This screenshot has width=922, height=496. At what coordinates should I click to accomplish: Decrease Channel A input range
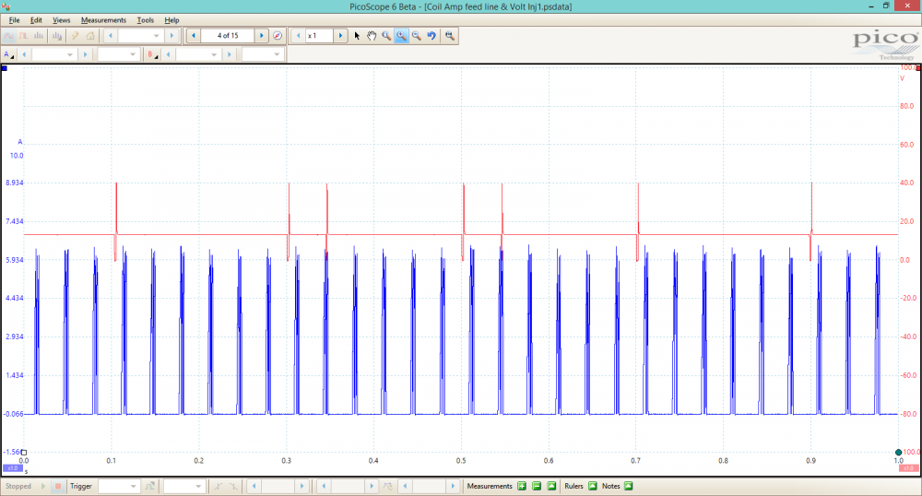tap(24, 54)
